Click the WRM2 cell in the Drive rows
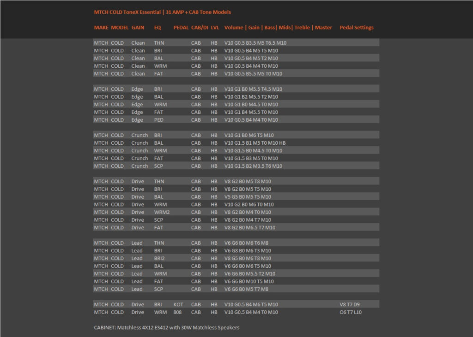 click(162, 212)
